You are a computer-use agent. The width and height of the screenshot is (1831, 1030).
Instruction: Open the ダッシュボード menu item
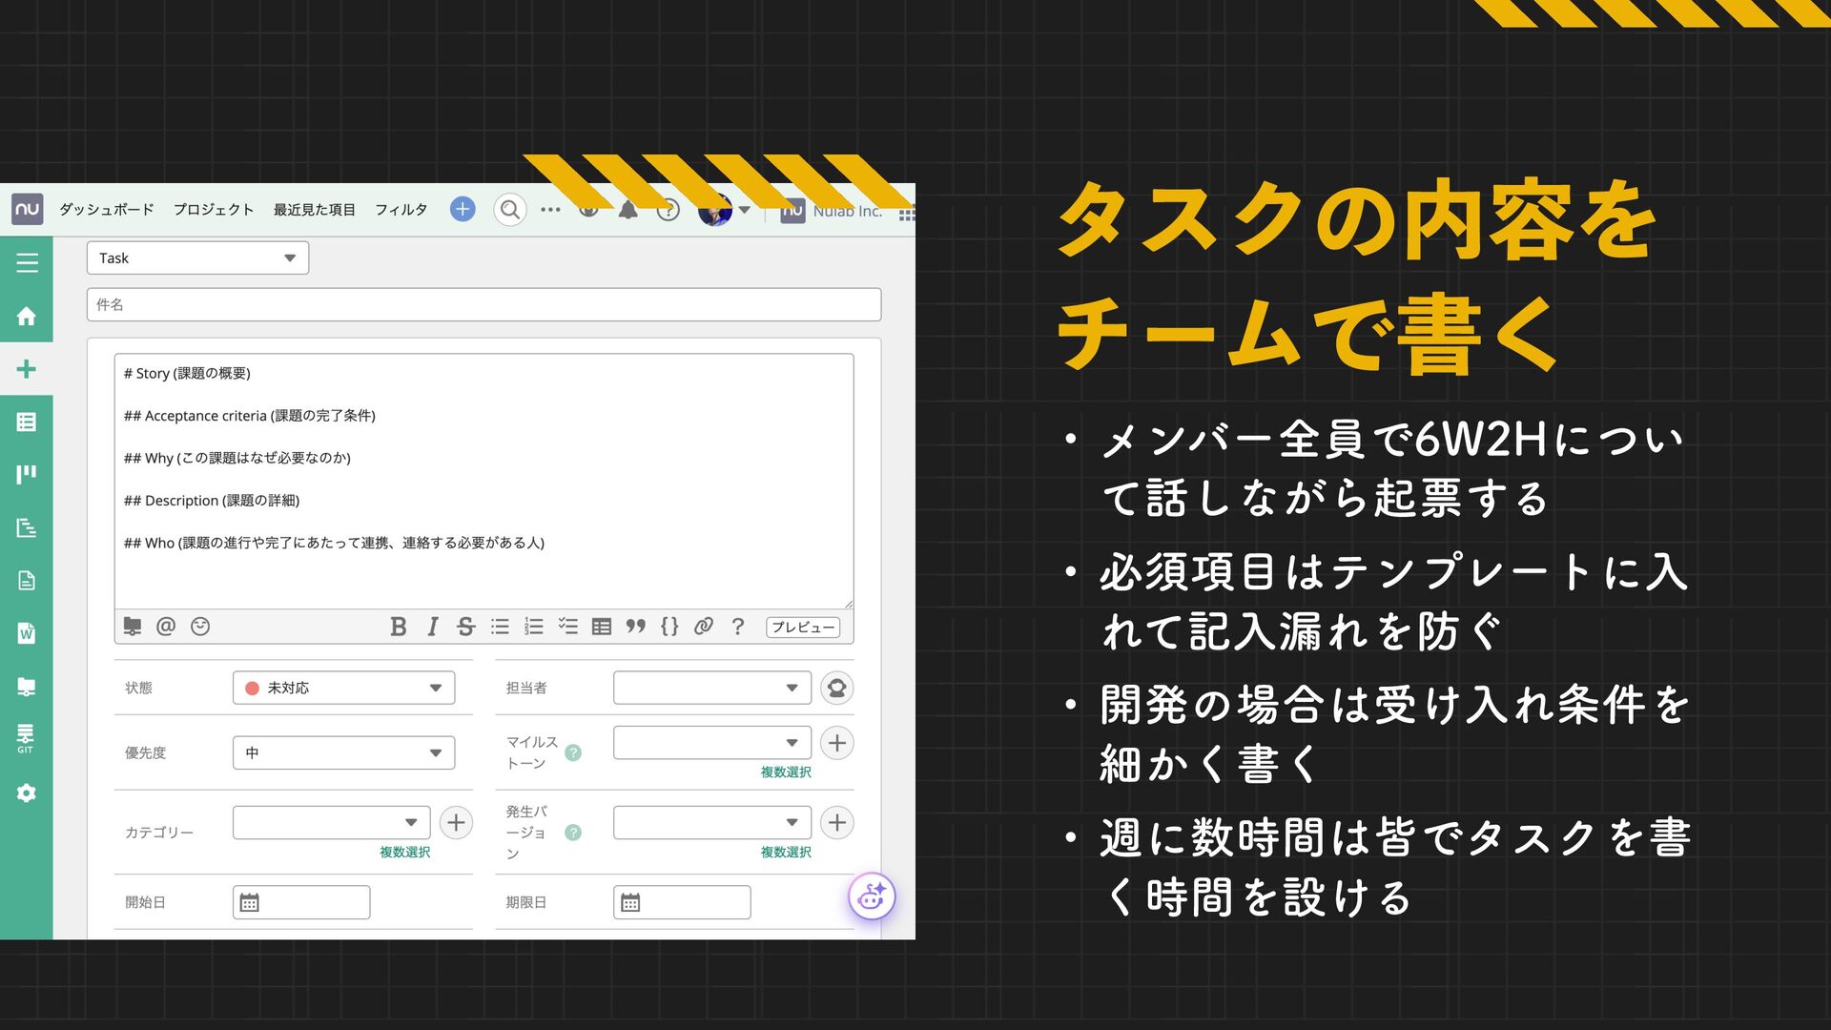tap(107, 210)
